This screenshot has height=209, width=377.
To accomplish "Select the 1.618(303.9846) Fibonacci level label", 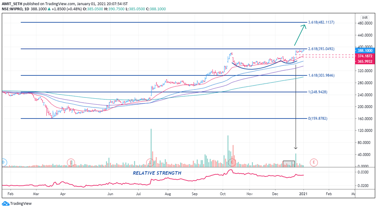I will 321,75.
